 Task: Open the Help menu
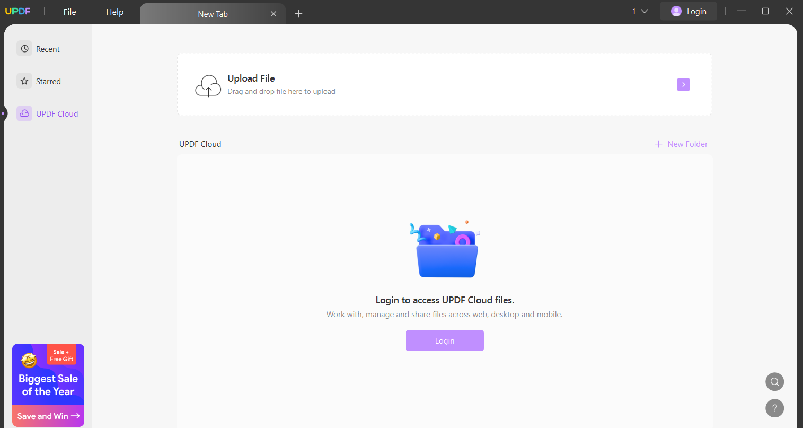pos(114,12)
